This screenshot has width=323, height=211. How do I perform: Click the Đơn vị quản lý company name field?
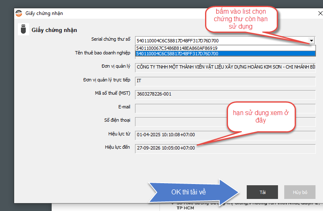pyautogui.click(x=225, y=67)
